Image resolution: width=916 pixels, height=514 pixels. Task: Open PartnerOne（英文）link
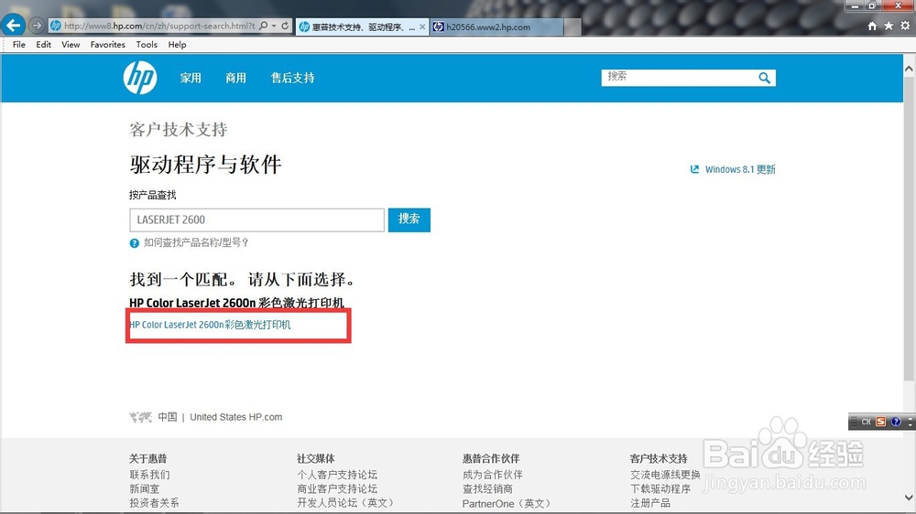point(507,504)
